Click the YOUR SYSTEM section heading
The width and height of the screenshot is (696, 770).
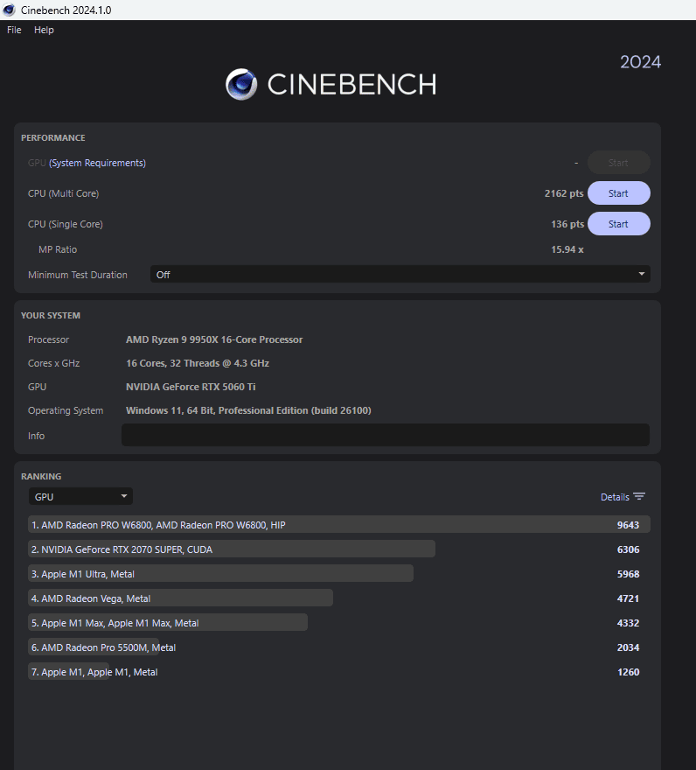tap(51, 315)
